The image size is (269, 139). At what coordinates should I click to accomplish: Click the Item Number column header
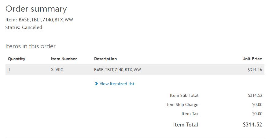64,59
